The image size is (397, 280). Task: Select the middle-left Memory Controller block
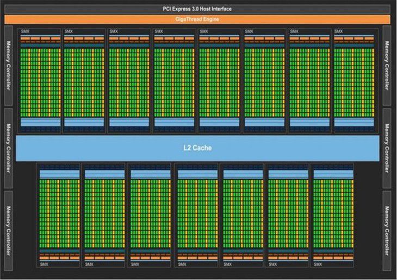(8, 148)
